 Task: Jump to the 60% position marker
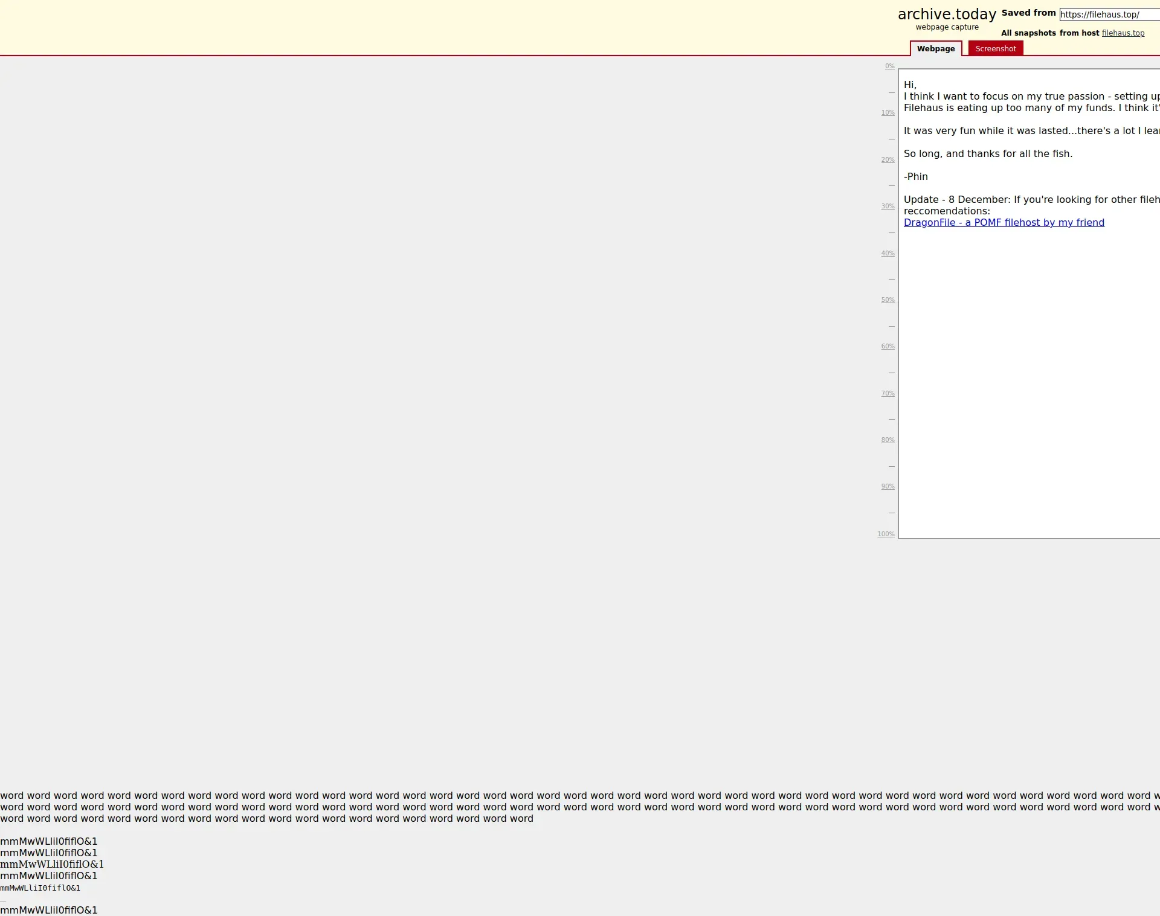pos(888,347)
